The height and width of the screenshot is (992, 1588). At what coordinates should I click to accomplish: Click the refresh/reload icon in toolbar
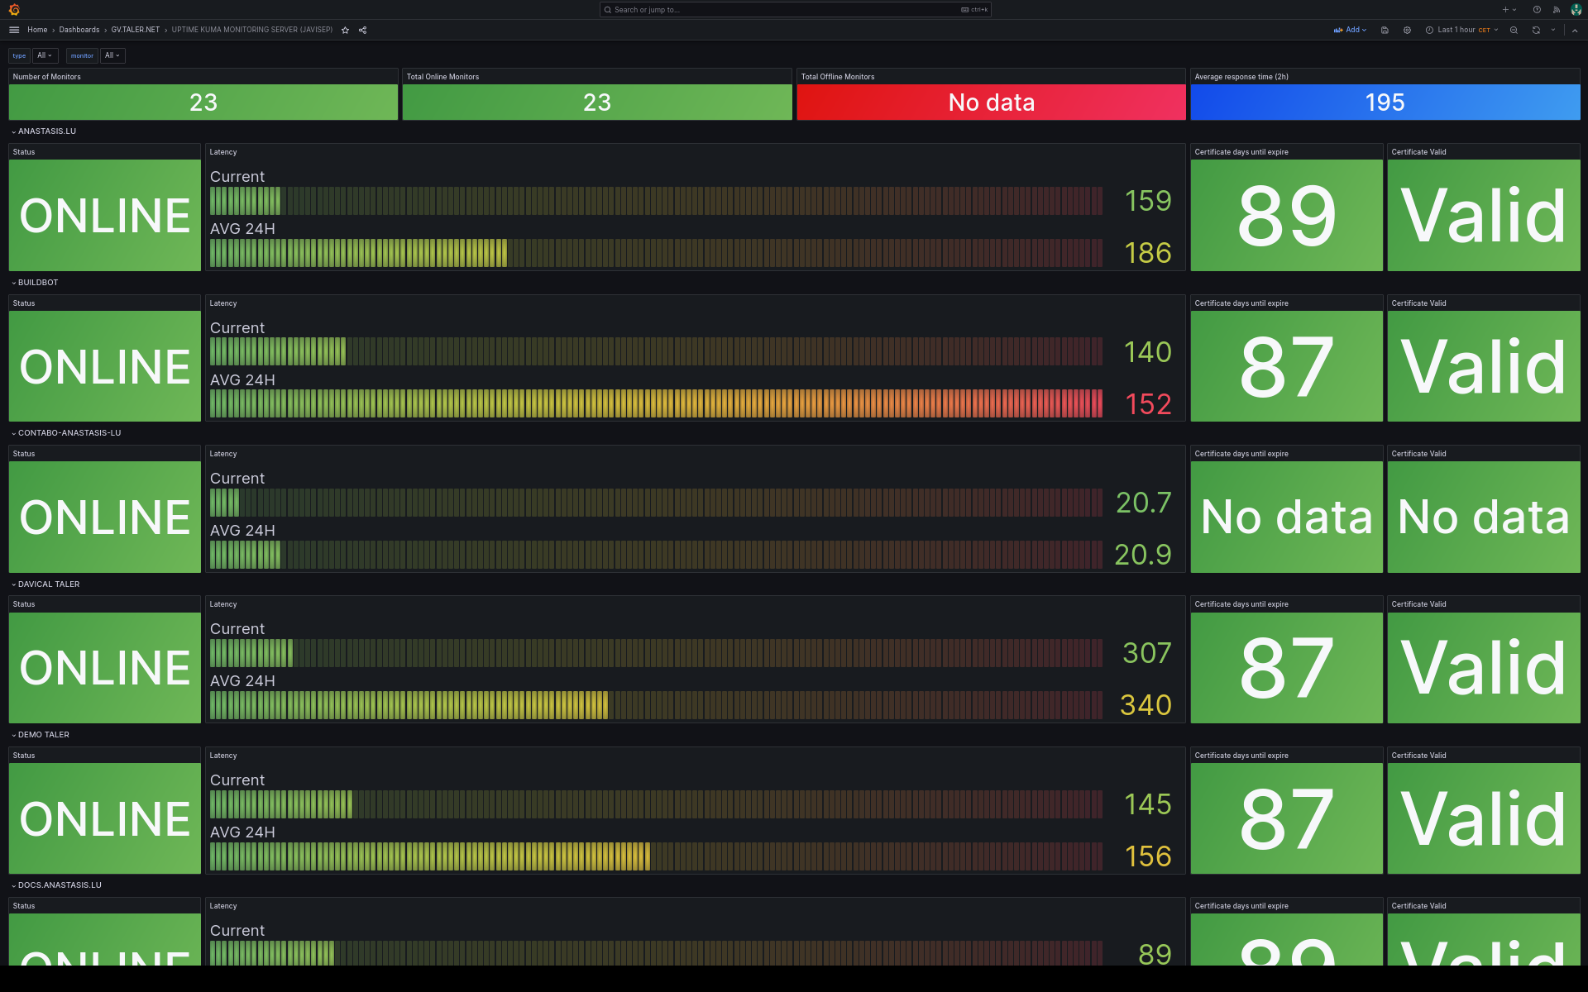(x=1535, y=30)
